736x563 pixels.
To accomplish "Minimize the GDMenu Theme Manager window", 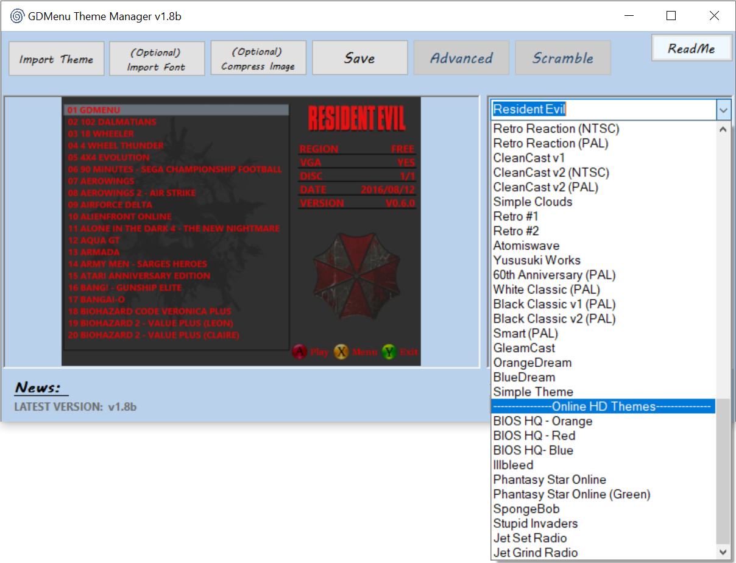I will click(628, 16).
